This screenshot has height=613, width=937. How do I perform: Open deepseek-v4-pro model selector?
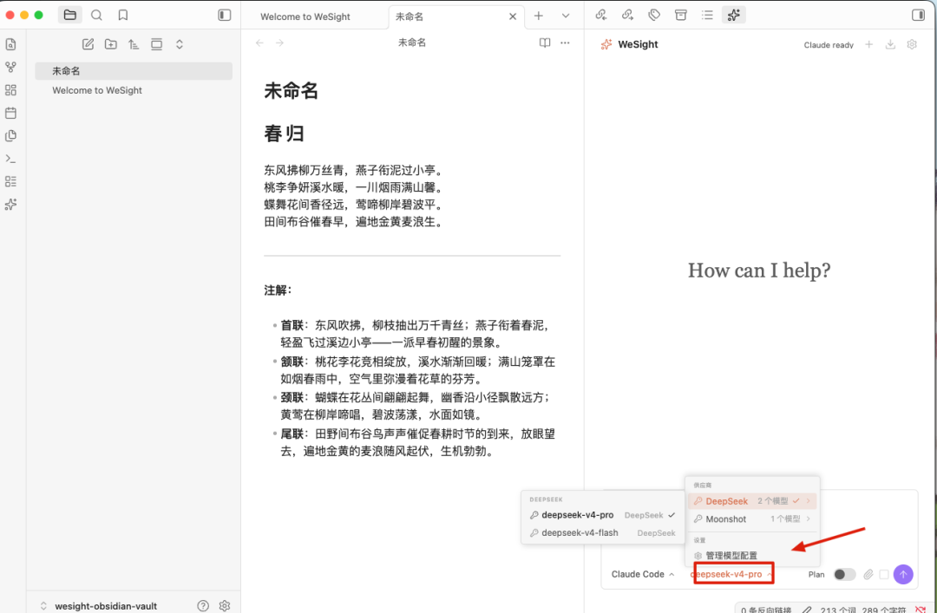click(x=732, y=574)
